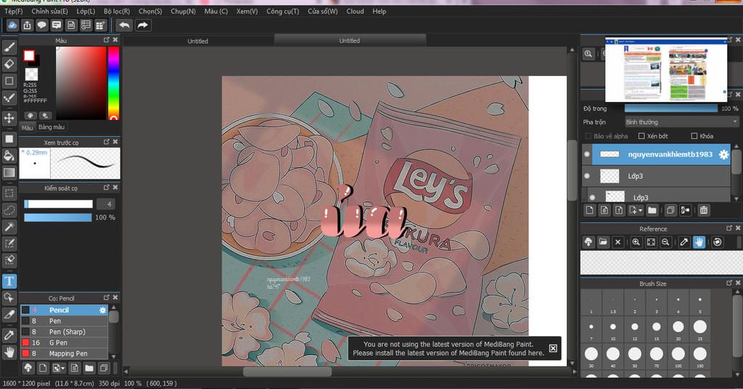Open the Pencil brush settings gear
The width and height of the screenshot is (743, 389).
click(x=103, y=310)
